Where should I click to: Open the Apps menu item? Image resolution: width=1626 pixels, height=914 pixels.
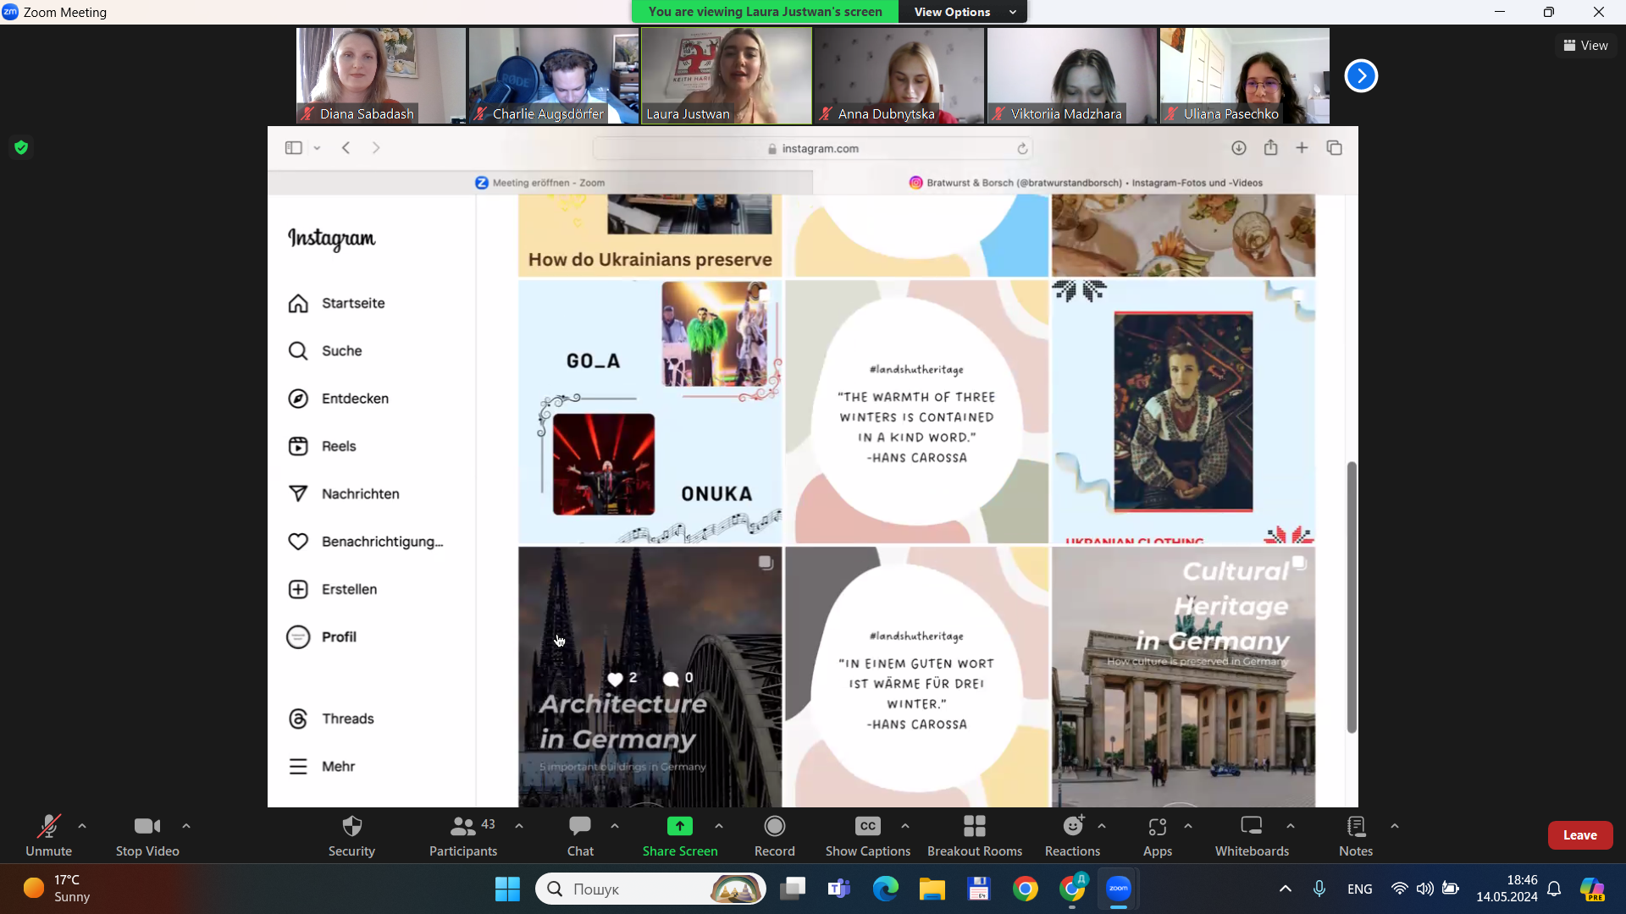pyautogui.click(x=1157, y=826)
